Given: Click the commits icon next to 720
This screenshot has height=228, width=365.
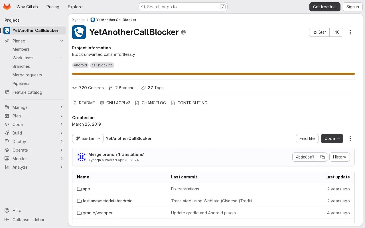Looking at the screenshot, I should click(74, 88).
